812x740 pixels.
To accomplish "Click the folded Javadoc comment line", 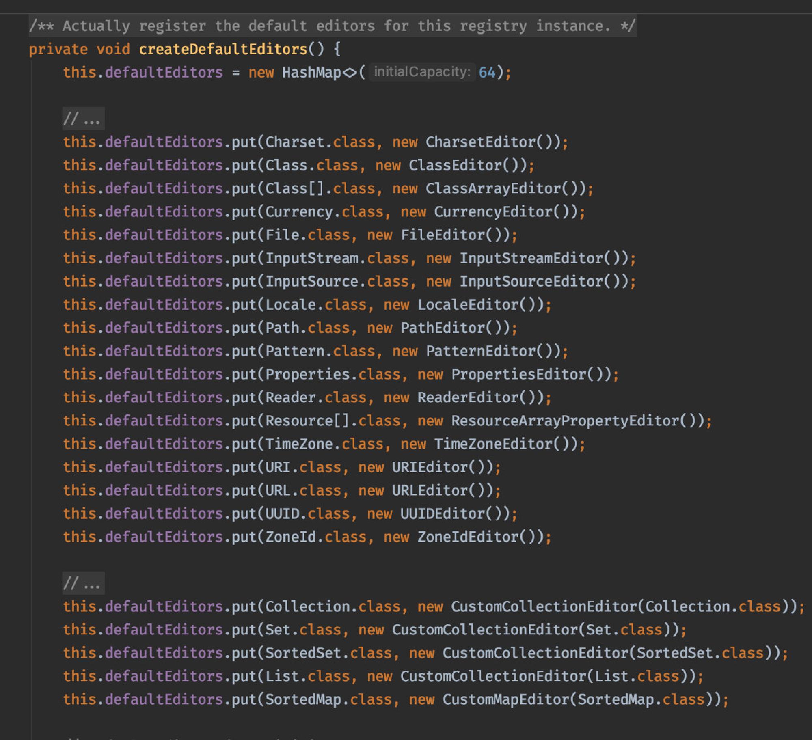I will tap(333, 26).
